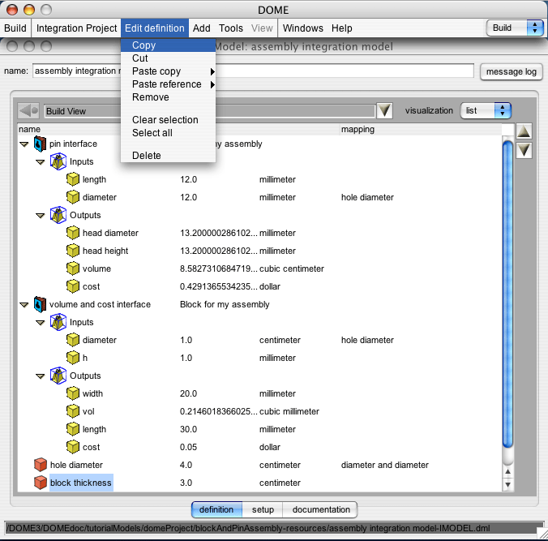Open the Build mode dropdown in menu bar
The image size is (548, 541).
[x=515, y=28]
